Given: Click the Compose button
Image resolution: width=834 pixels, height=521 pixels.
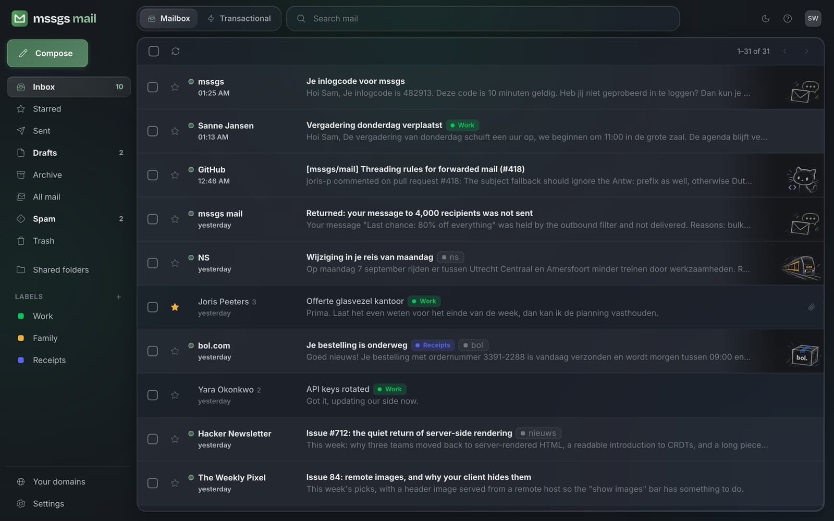Looking at the screenshot, I should (x=47, y=53).
